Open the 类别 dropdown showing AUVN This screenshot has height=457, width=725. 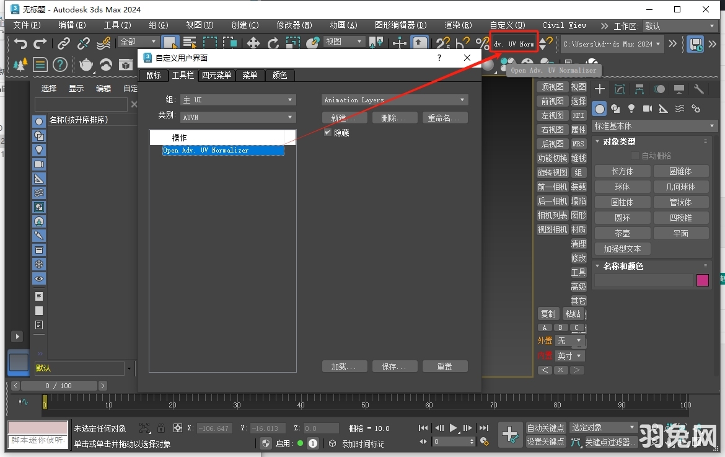point(239,117)
